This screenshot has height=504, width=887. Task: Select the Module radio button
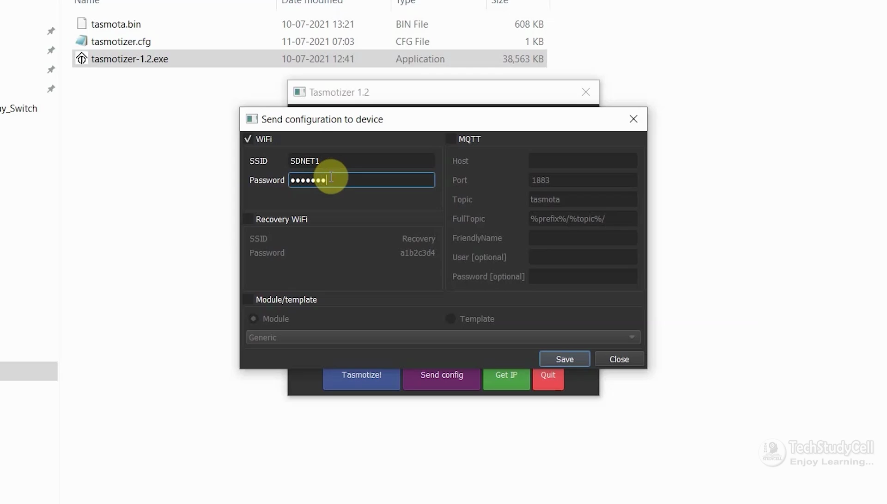[x=253, y=319]
